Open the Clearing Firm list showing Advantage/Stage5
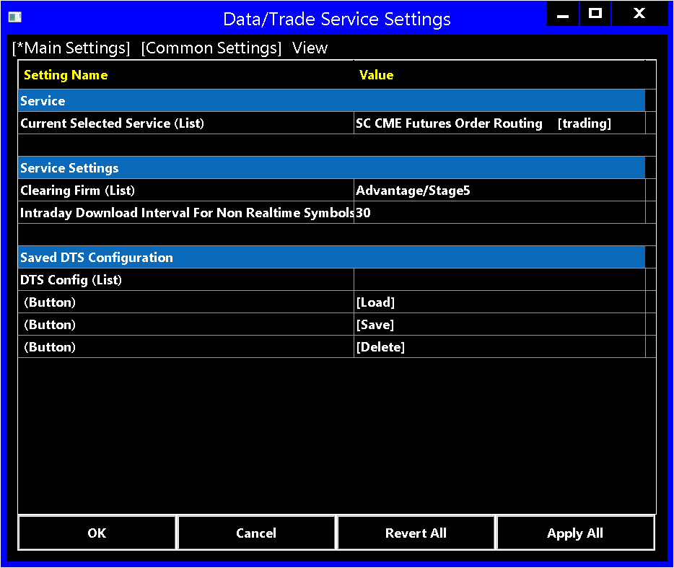674x568 pixels. 499,190
